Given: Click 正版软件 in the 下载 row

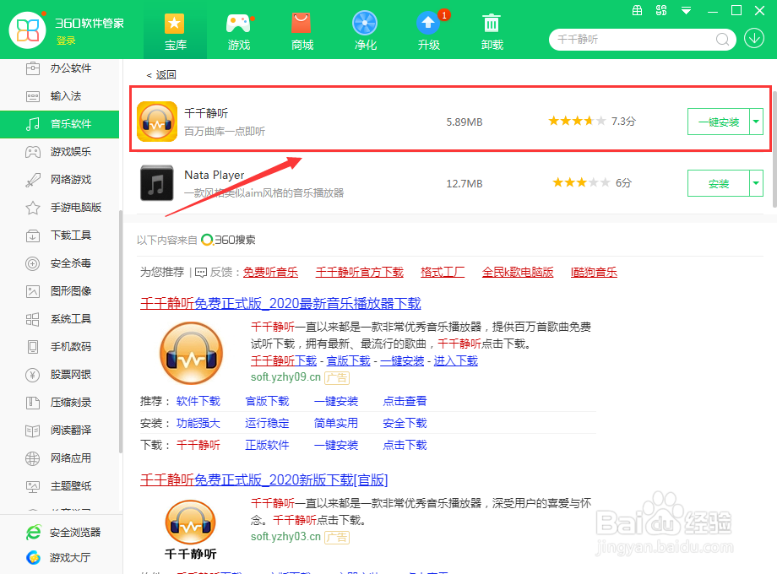Looking at the screenshot, I should pyautogui.click(x=267, y=445).
